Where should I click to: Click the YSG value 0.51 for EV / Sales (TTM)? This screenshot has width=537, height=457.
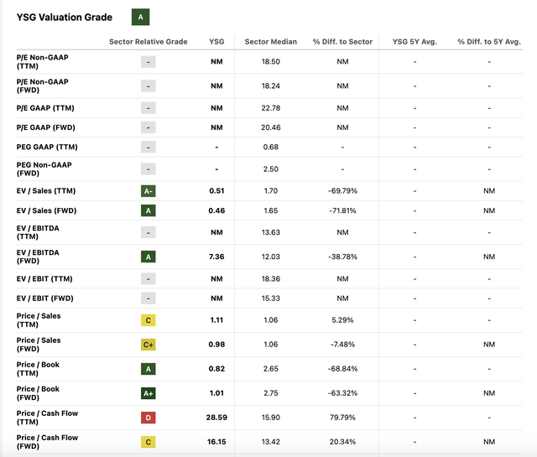pyautogui.click(x=216, y=191)
